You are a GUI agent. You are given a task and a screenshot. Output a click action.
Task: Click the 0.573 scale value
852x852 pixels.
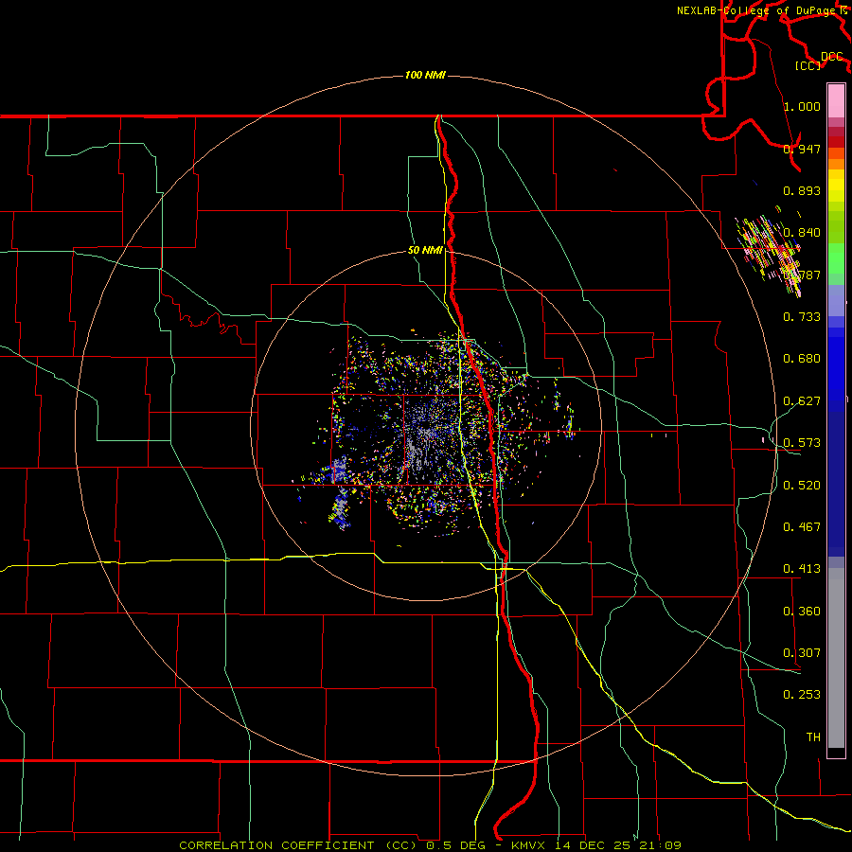(802, 443)
